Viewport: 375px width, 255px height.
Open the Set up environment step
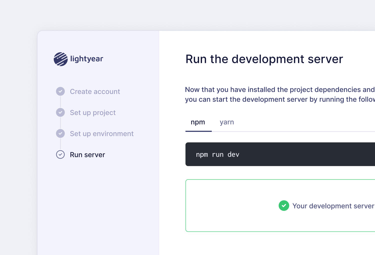coord(101,133)
